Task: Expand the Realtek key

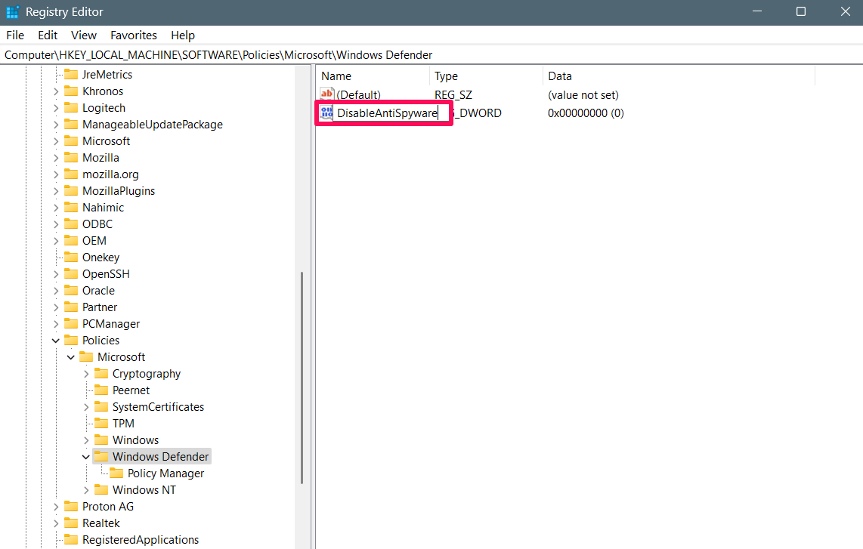Action: tap(56, 523)
